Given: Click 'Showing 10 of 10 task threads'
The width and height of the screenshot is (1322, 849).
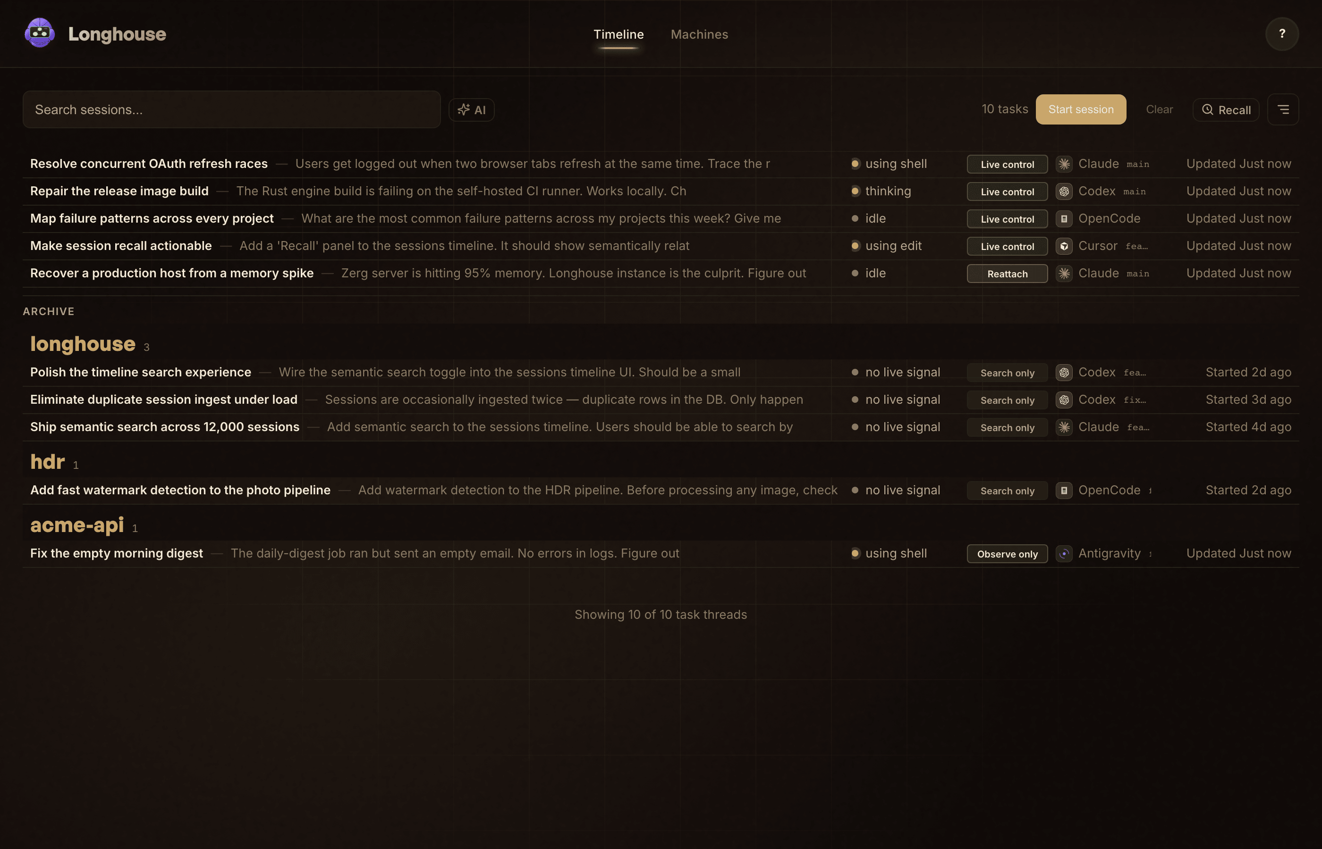Looking at the screenshot, I should (661, 615).
